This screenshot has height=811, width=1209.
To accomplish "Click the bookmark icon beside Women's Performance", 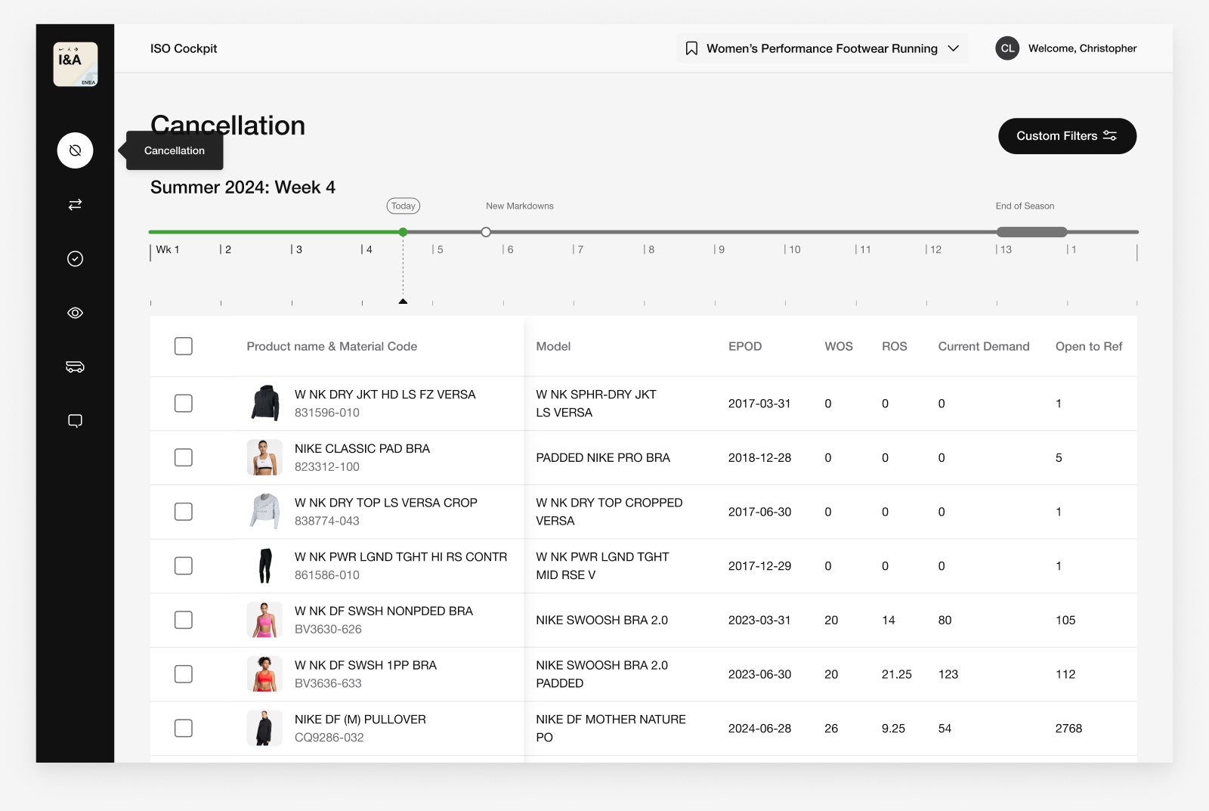I will [691, 48].
